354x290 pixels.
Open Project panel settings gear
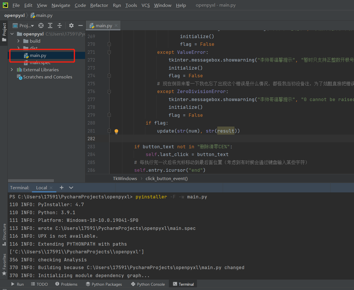click(x=71, y=25)
